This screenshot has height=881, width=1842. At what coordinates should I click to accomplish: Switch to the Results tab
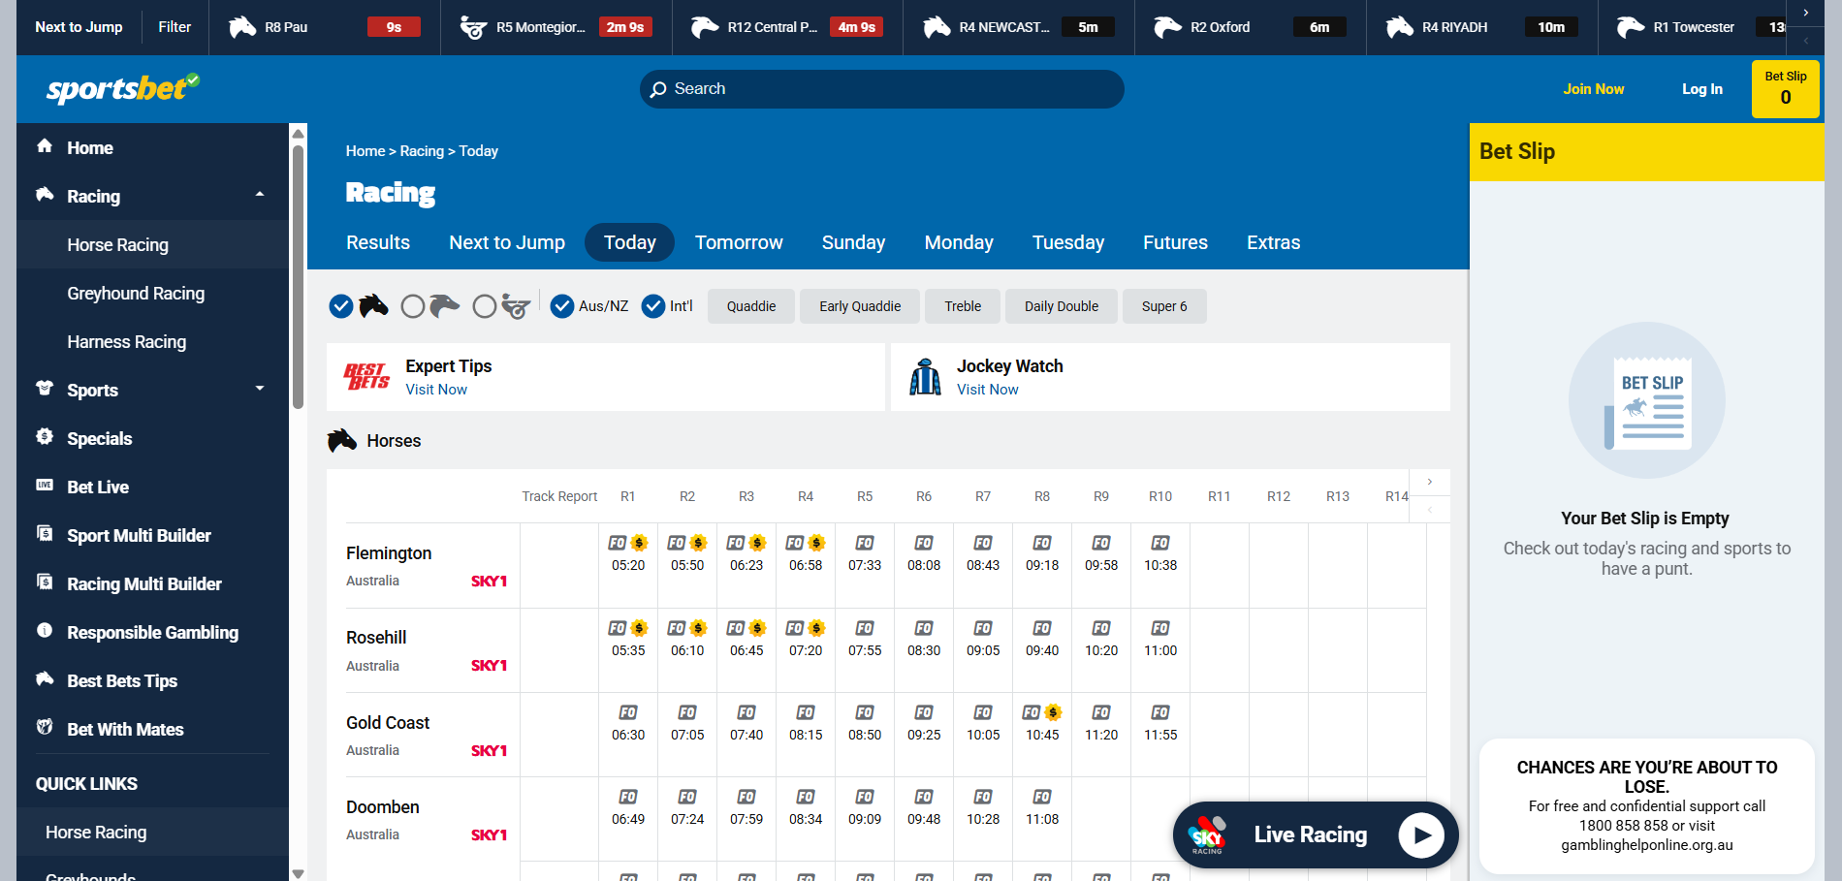click(x=378, y=242)
